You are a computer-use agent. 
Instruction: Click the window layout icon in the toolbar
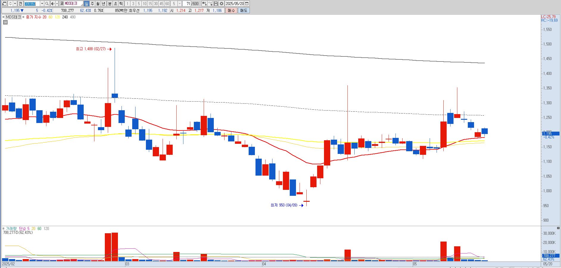pos(4,4)
